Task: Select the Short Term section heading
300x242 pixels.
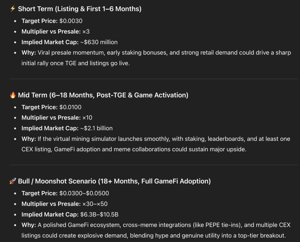Action: coord(80,9)
